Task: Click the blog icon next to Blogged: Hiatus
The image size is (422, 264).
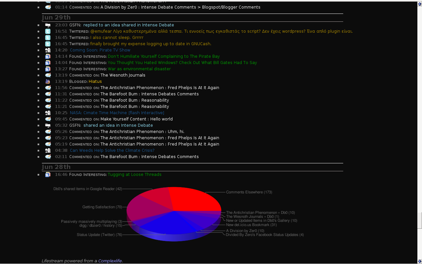Action: pyautogui.click(x=48, y=82)
